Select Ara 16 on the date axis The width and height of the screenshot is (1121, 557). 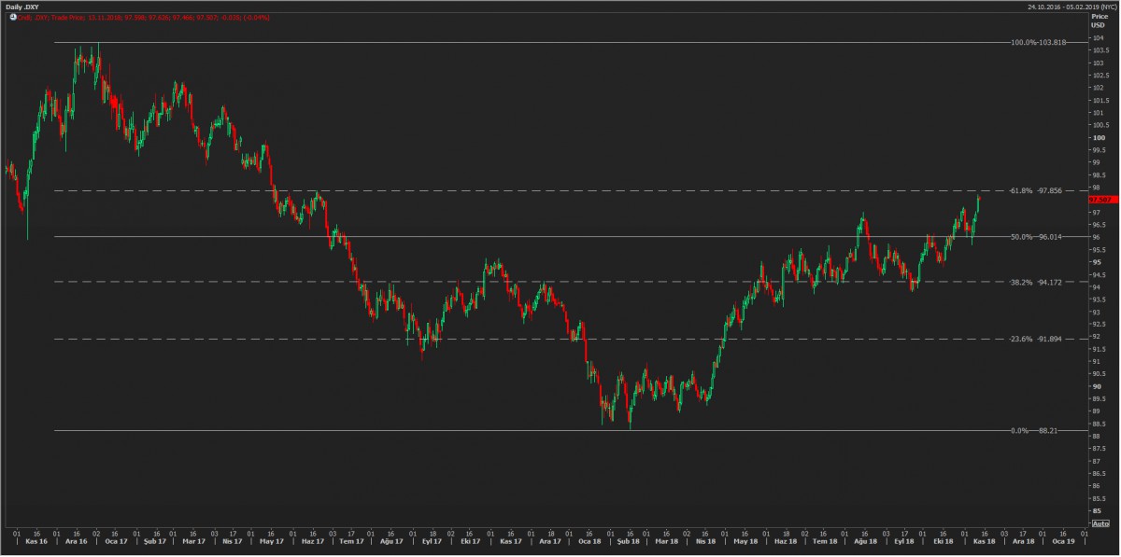click(76, 541)
